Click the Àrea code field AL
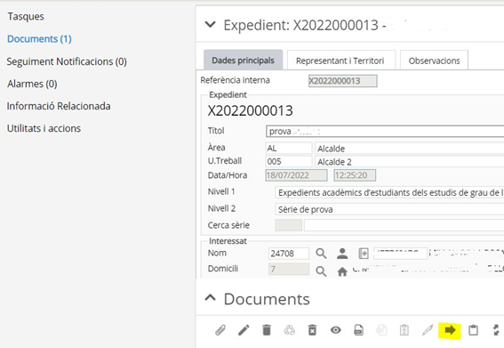Screen dimensions: 504x348 [289, 148]
